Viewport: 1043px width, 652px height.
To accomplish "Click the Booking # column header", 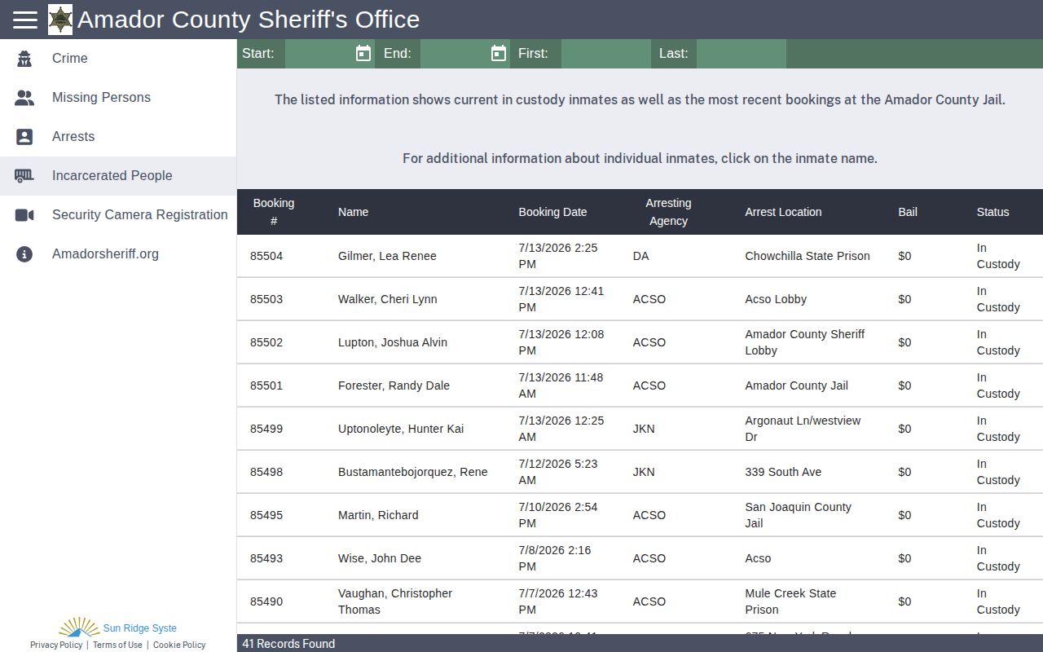I will [x=274, y=212].
